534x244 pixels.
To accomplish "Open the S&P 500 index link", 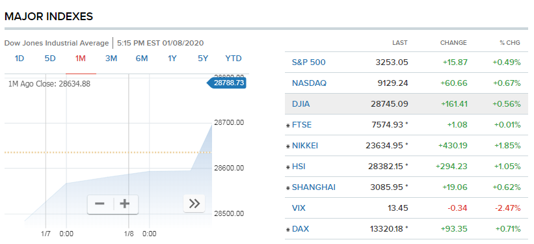I will 308,62.
